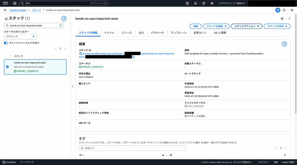Screen dimensions: 297x165
Task: Switch to the Template tab
Action: tap(179, 33)
